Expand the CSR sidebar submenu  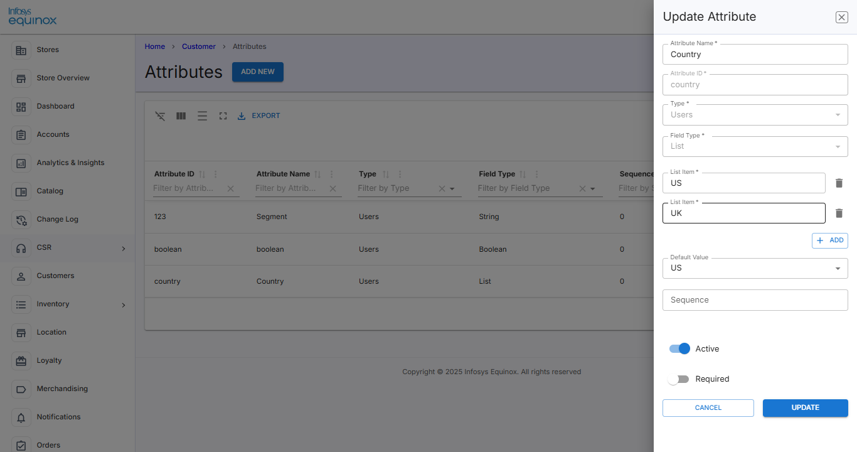click(124, 249)
